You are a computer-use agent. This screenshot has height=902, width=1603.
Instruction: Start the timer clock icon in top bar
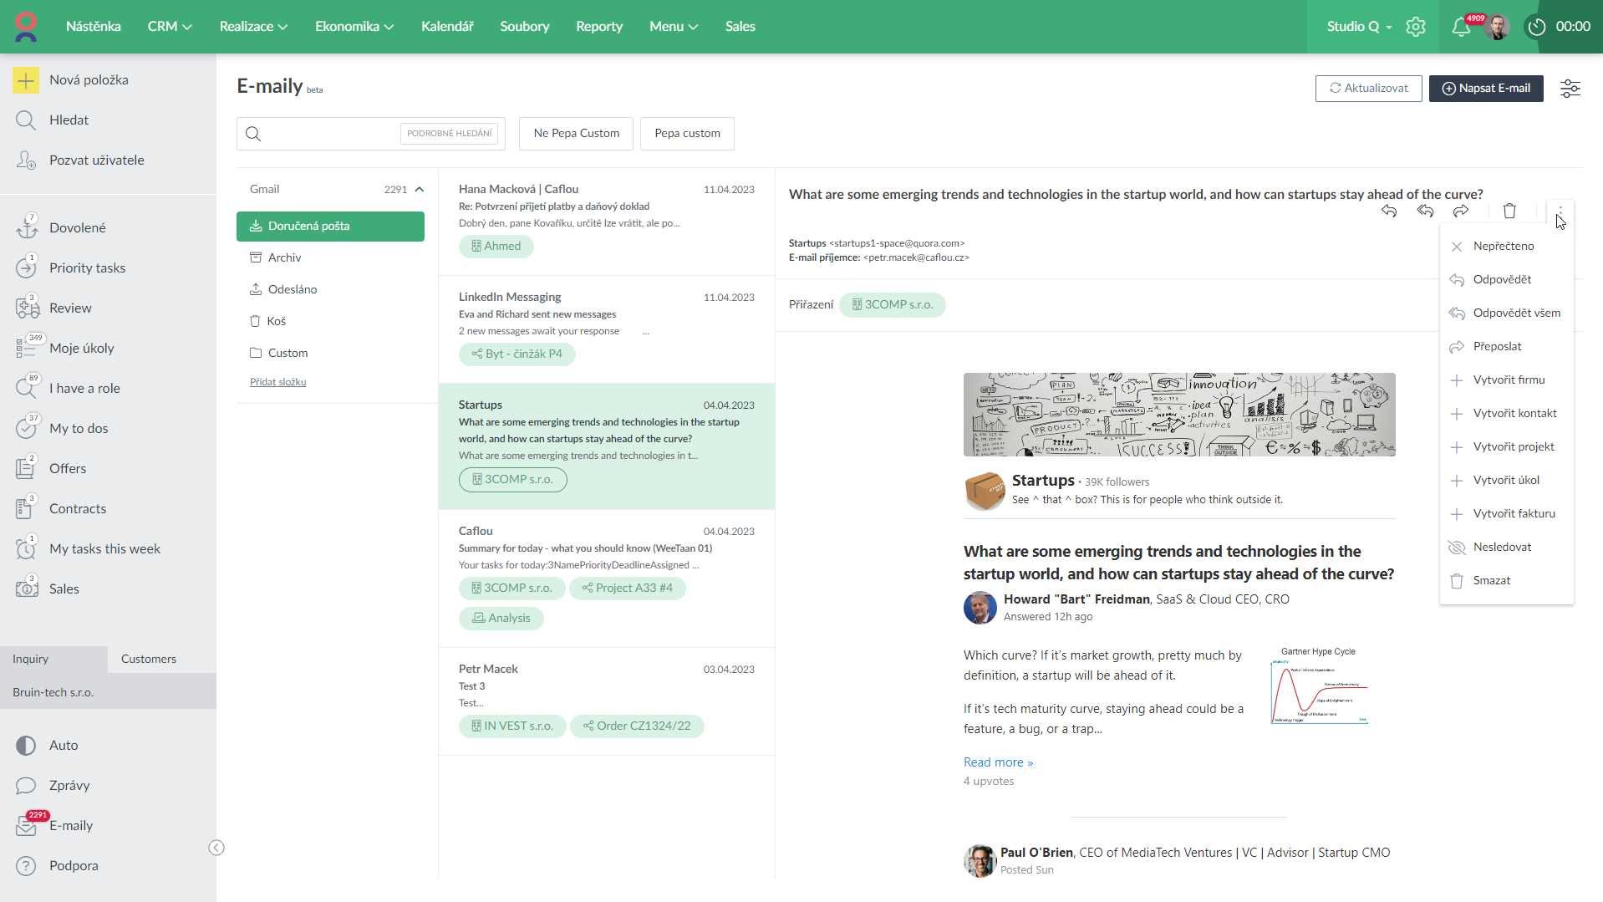pos(1537,27)
